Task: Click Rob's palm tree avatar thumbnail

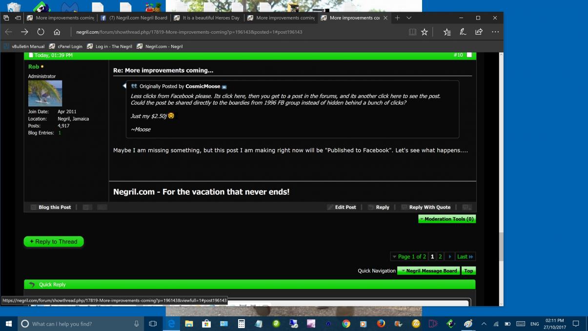Action: (x=45, y=93)
